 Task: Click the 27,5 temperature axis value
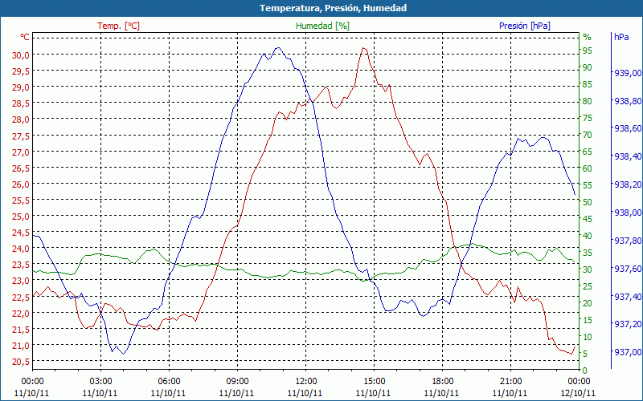click(21, 136)
